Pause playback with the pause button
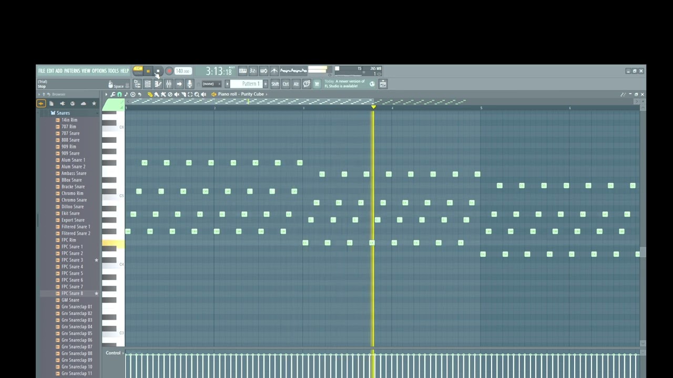Screen dimensions: 673x378 click(x=148, y=71)
